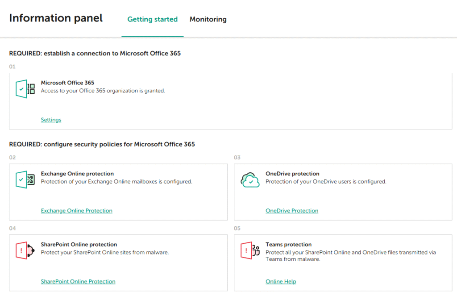The height and width of the screenshot is (292, 457).
Task: Click the Exchange Online protection status icon
Action: 25,180
